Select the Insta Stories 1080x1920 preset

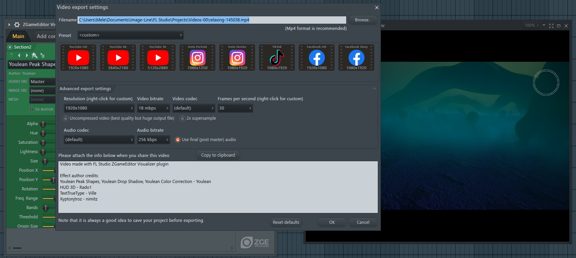tap(237, 58)
